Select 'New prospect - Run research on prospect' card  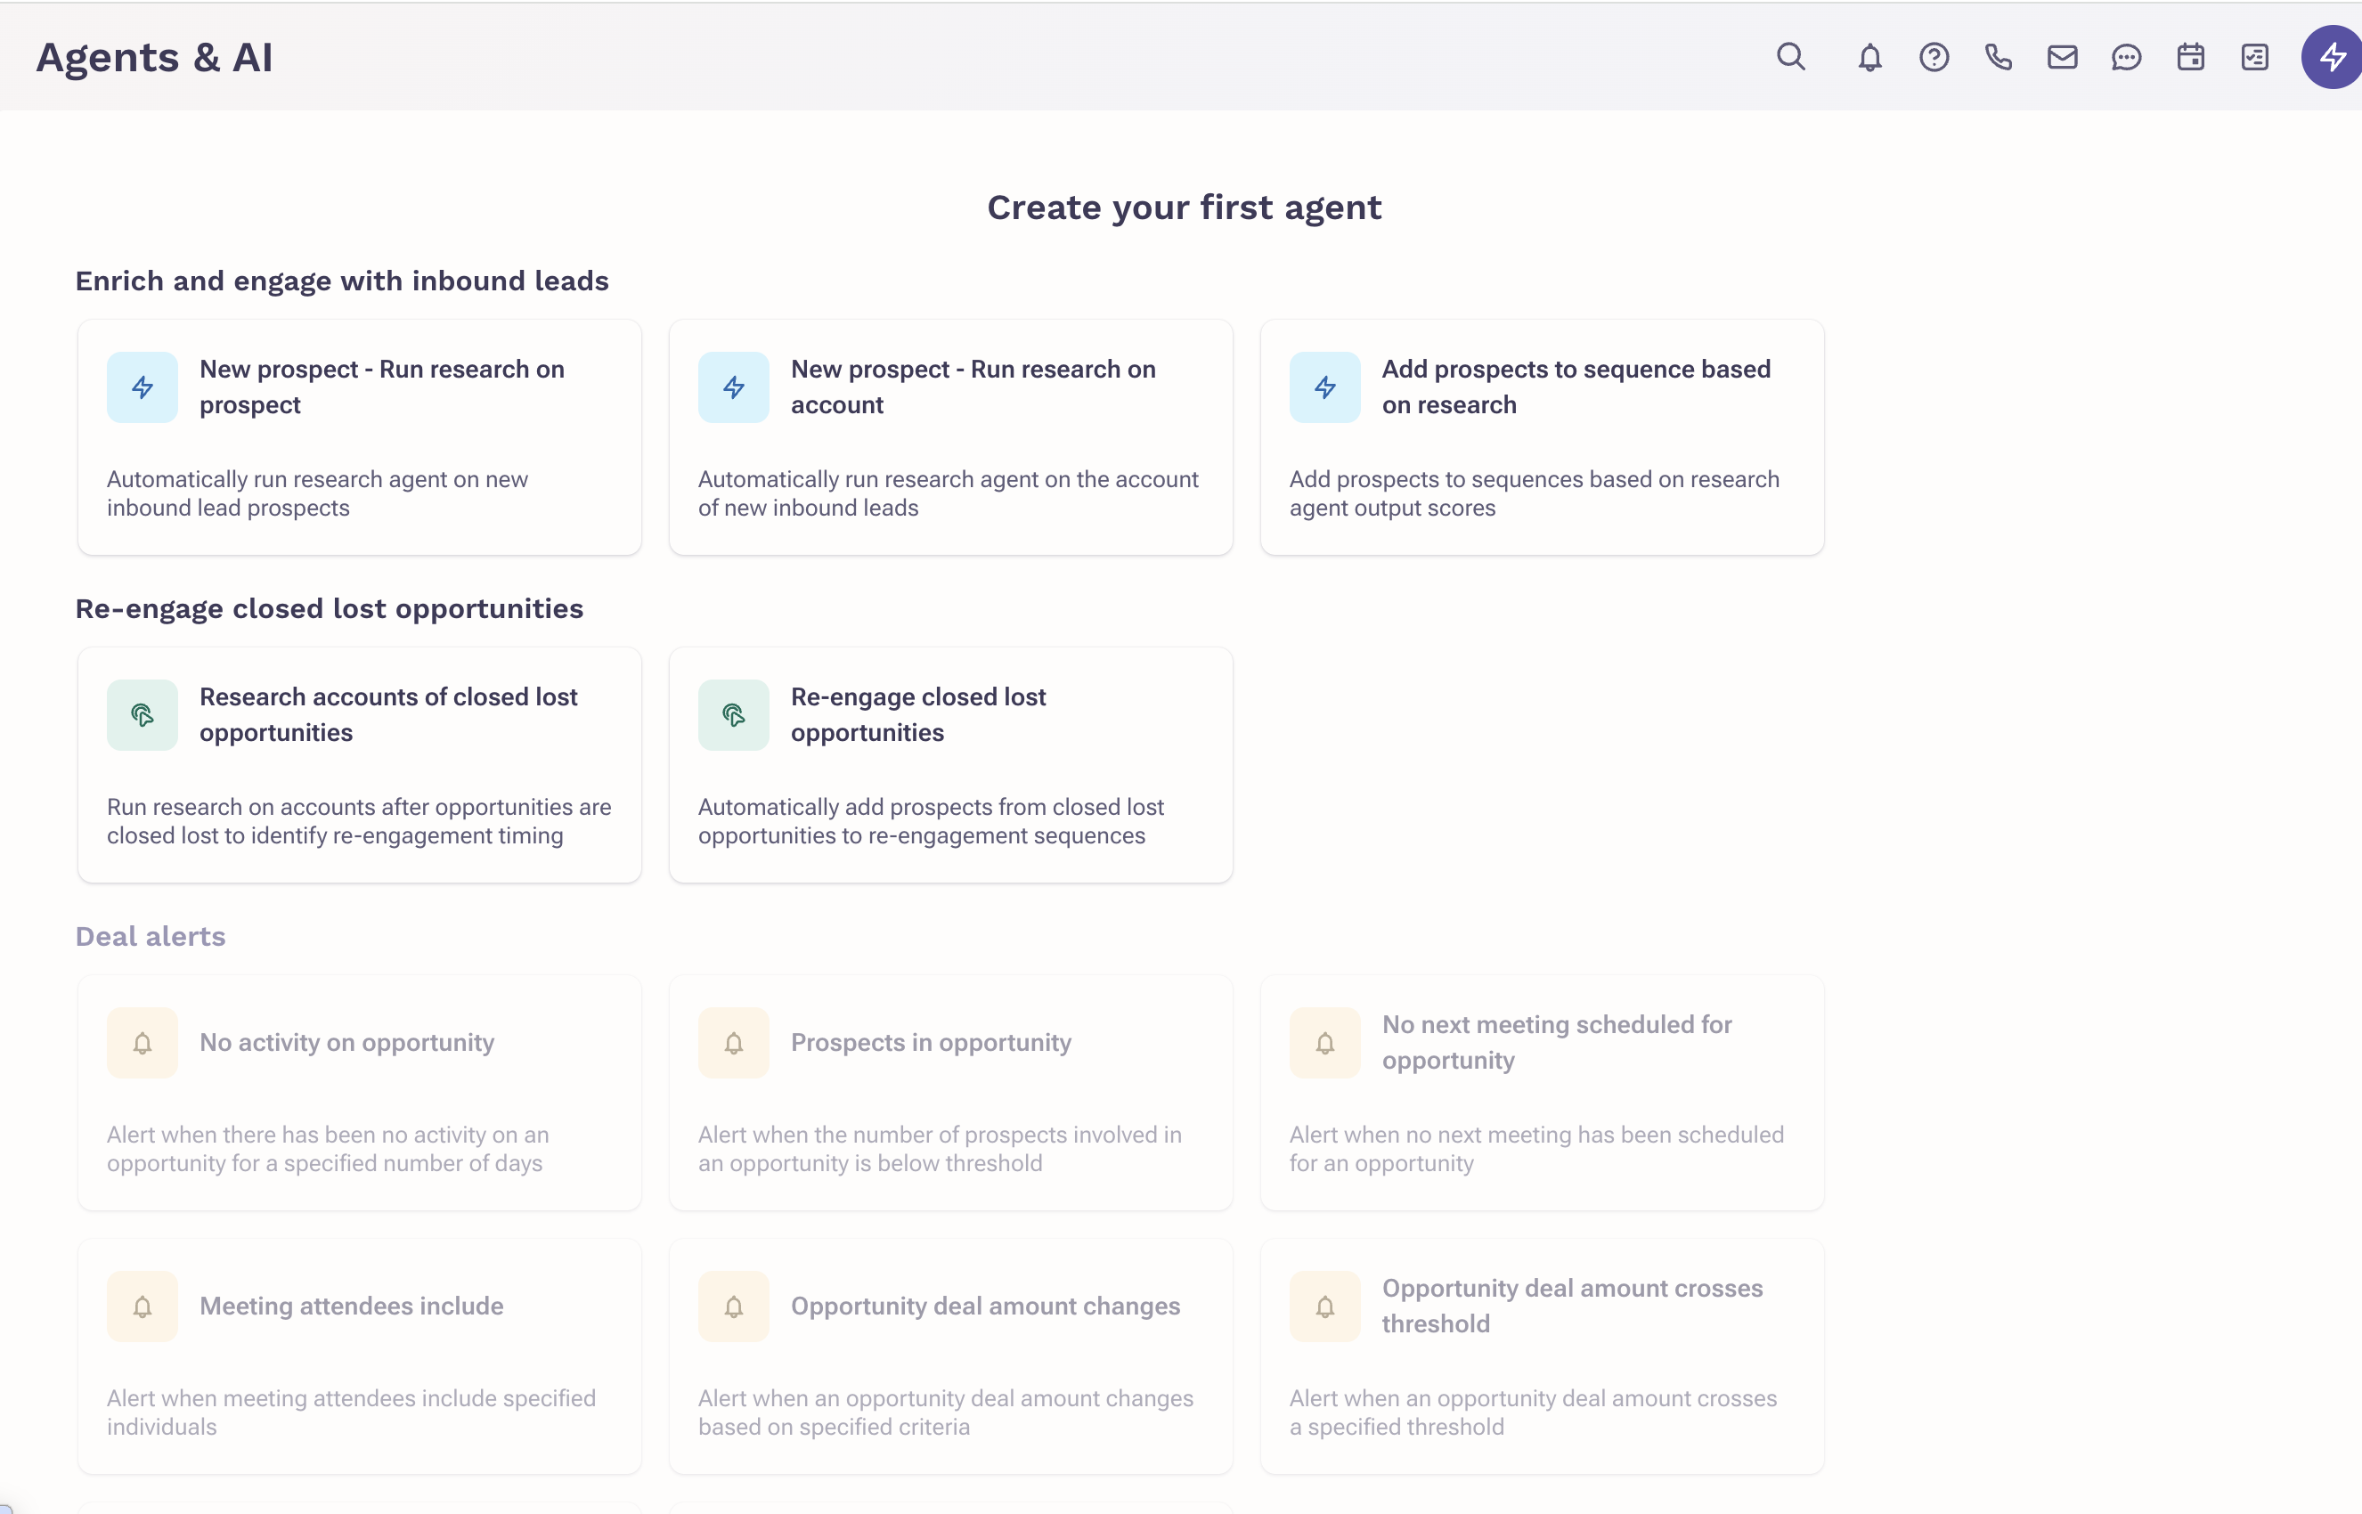tap(360, 436)
